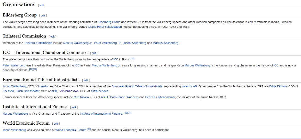The image size is (301, 139).
Task: Click the Organisations main heading
Action: 19,5
